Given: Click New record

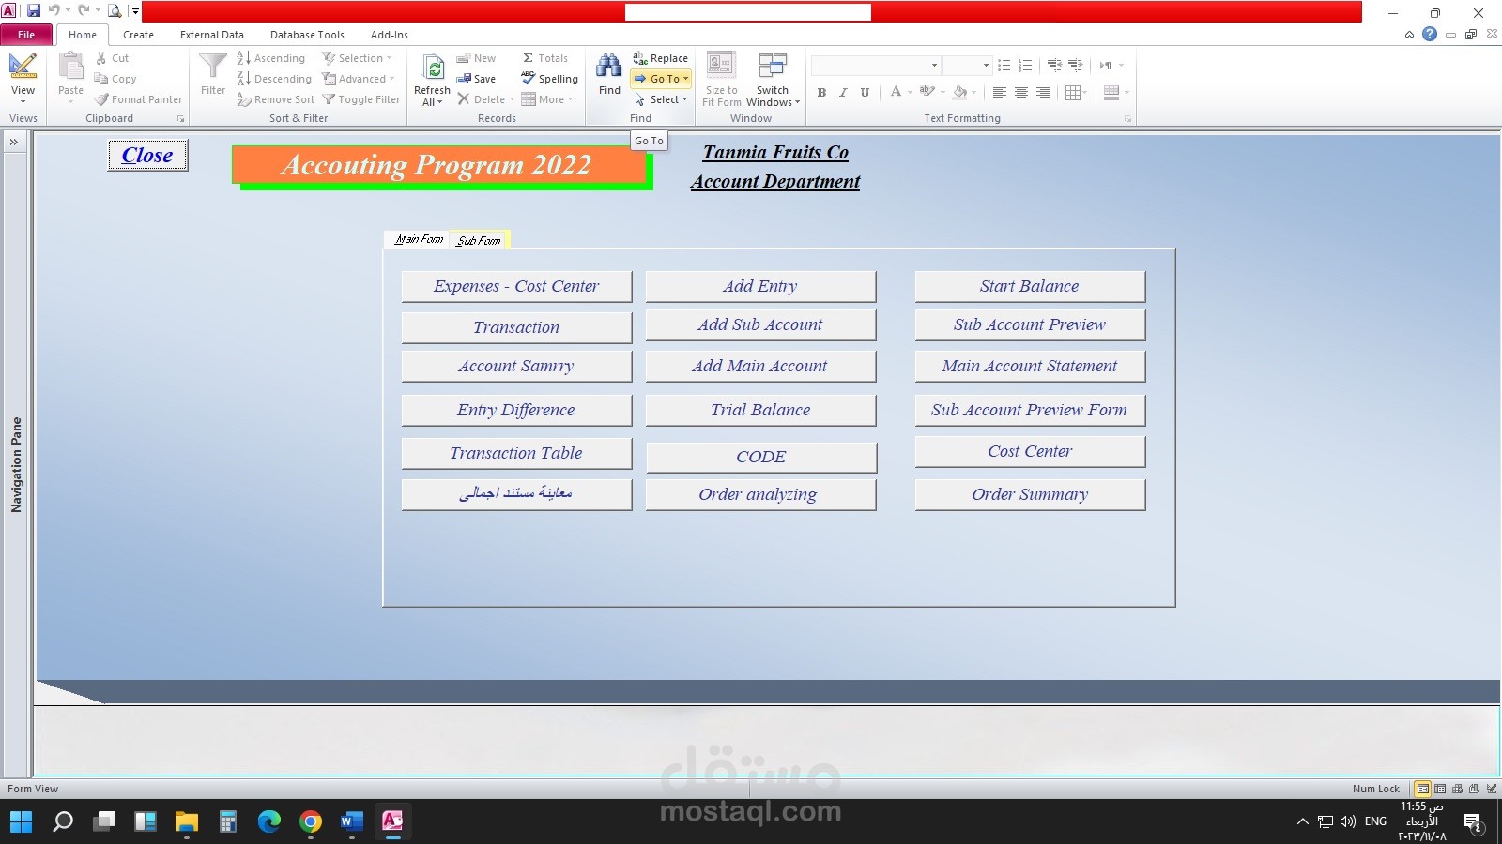Looking at the screenshot, I should point(476,58).
